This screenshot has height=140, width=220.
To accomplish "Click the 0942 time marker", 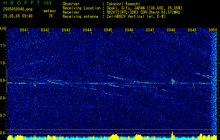I will [45, 30].
